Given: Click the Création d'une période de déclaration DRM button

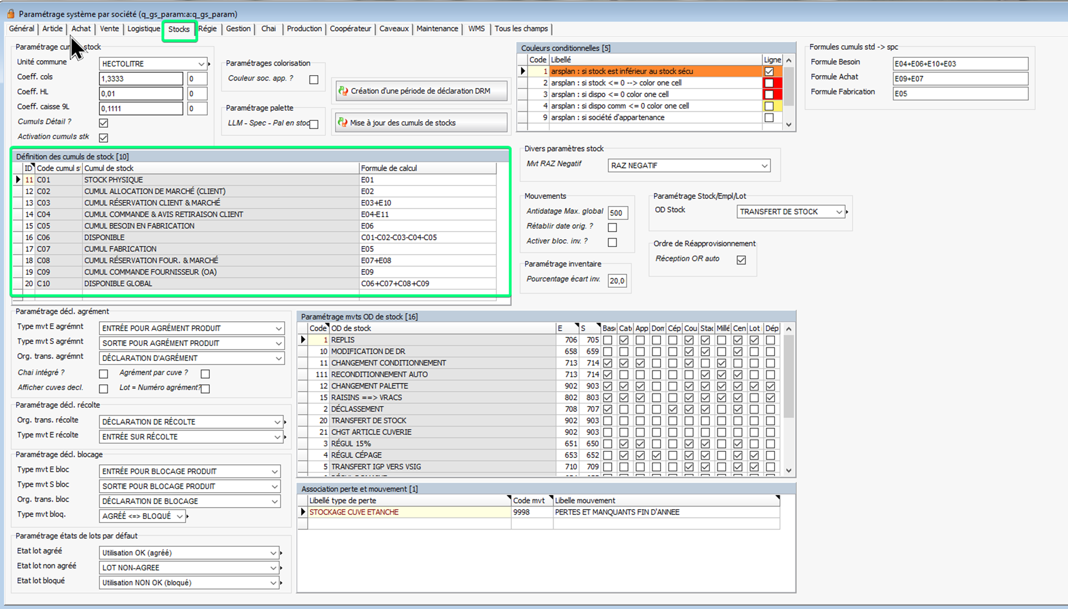Looking at the screenshot, I should 421,91.
